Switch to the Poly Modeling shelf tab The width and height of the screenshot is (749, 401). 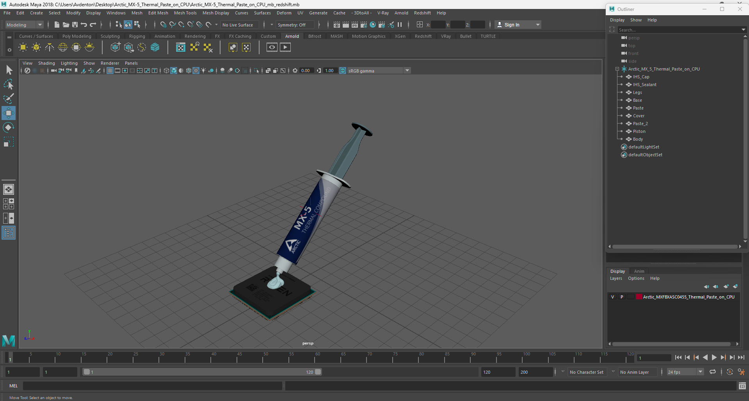pyautogui.click(x=77, y=36)
